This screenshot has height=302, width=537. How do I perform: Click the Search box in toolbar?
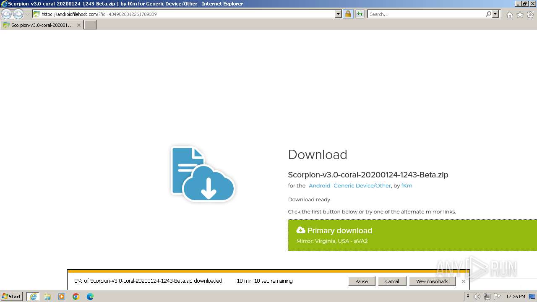pyautogui.click(x=426, y=14)
